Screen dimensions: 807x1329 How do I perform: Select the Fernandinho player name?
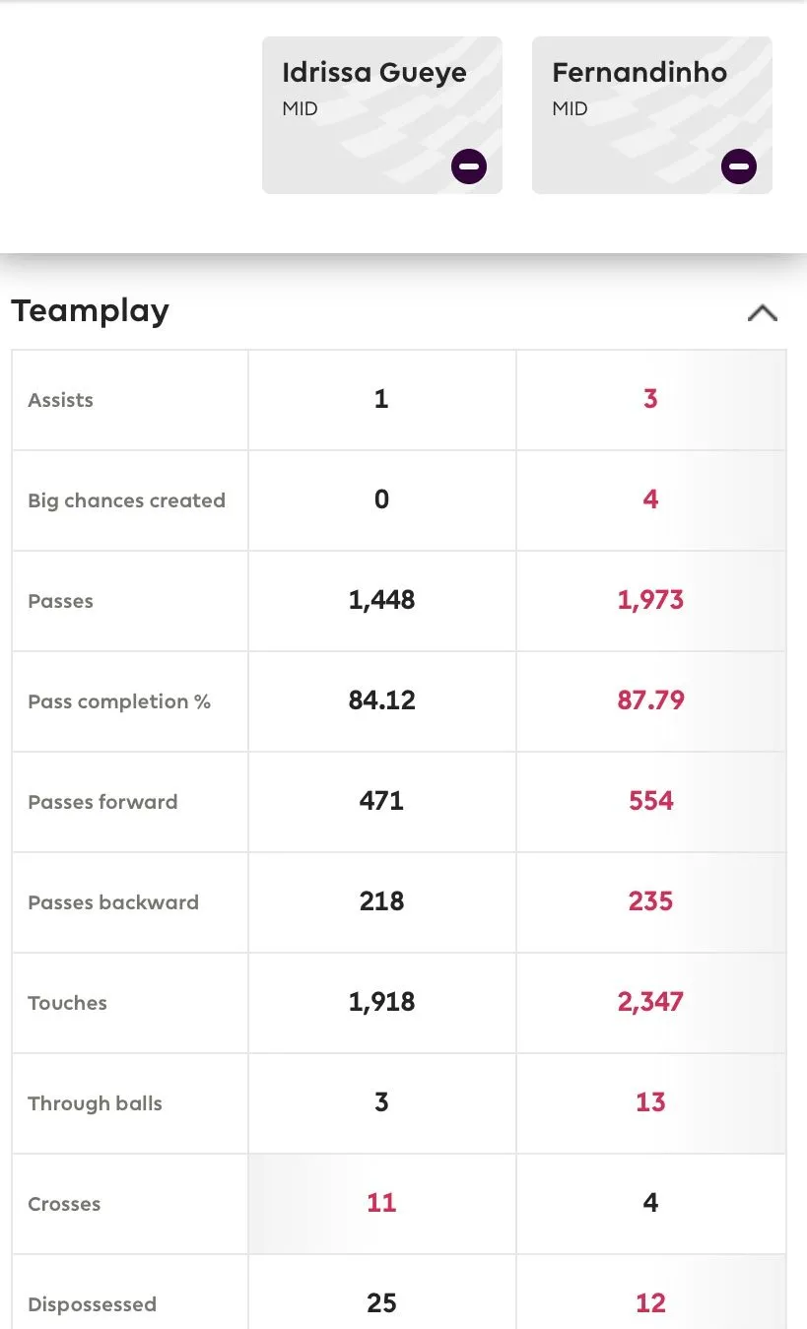[x=639, y=73]
